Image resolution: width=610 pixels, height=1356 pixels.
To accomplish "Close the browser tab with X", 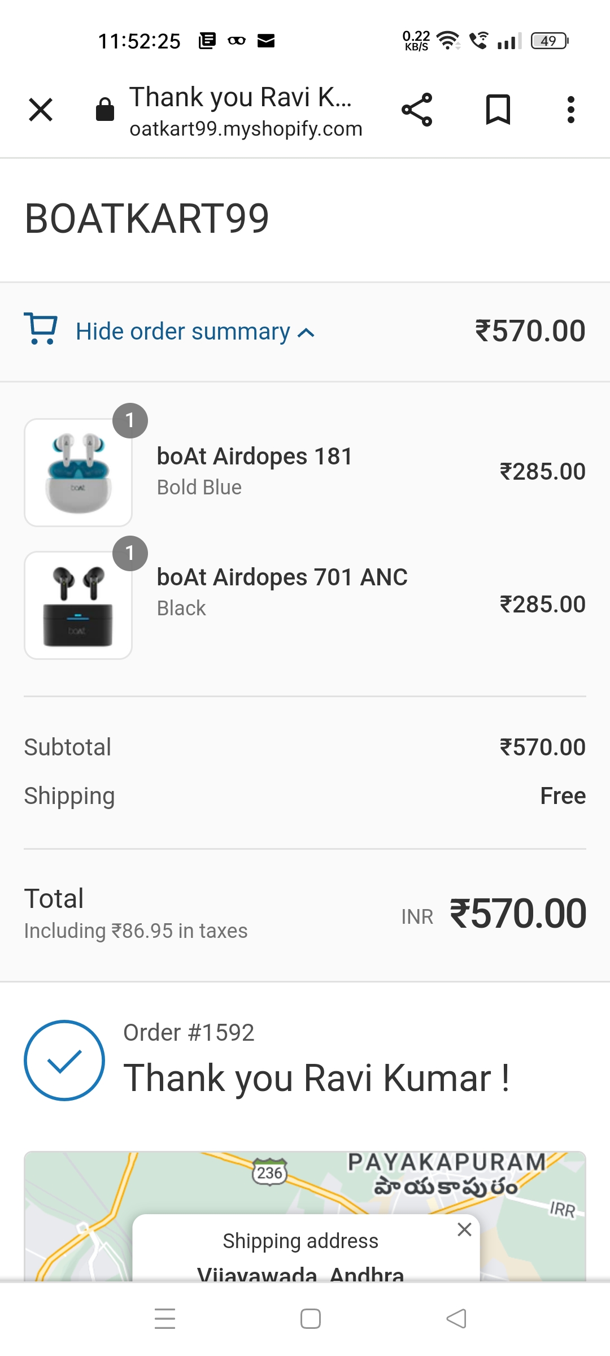I will [x=41, y=110].
